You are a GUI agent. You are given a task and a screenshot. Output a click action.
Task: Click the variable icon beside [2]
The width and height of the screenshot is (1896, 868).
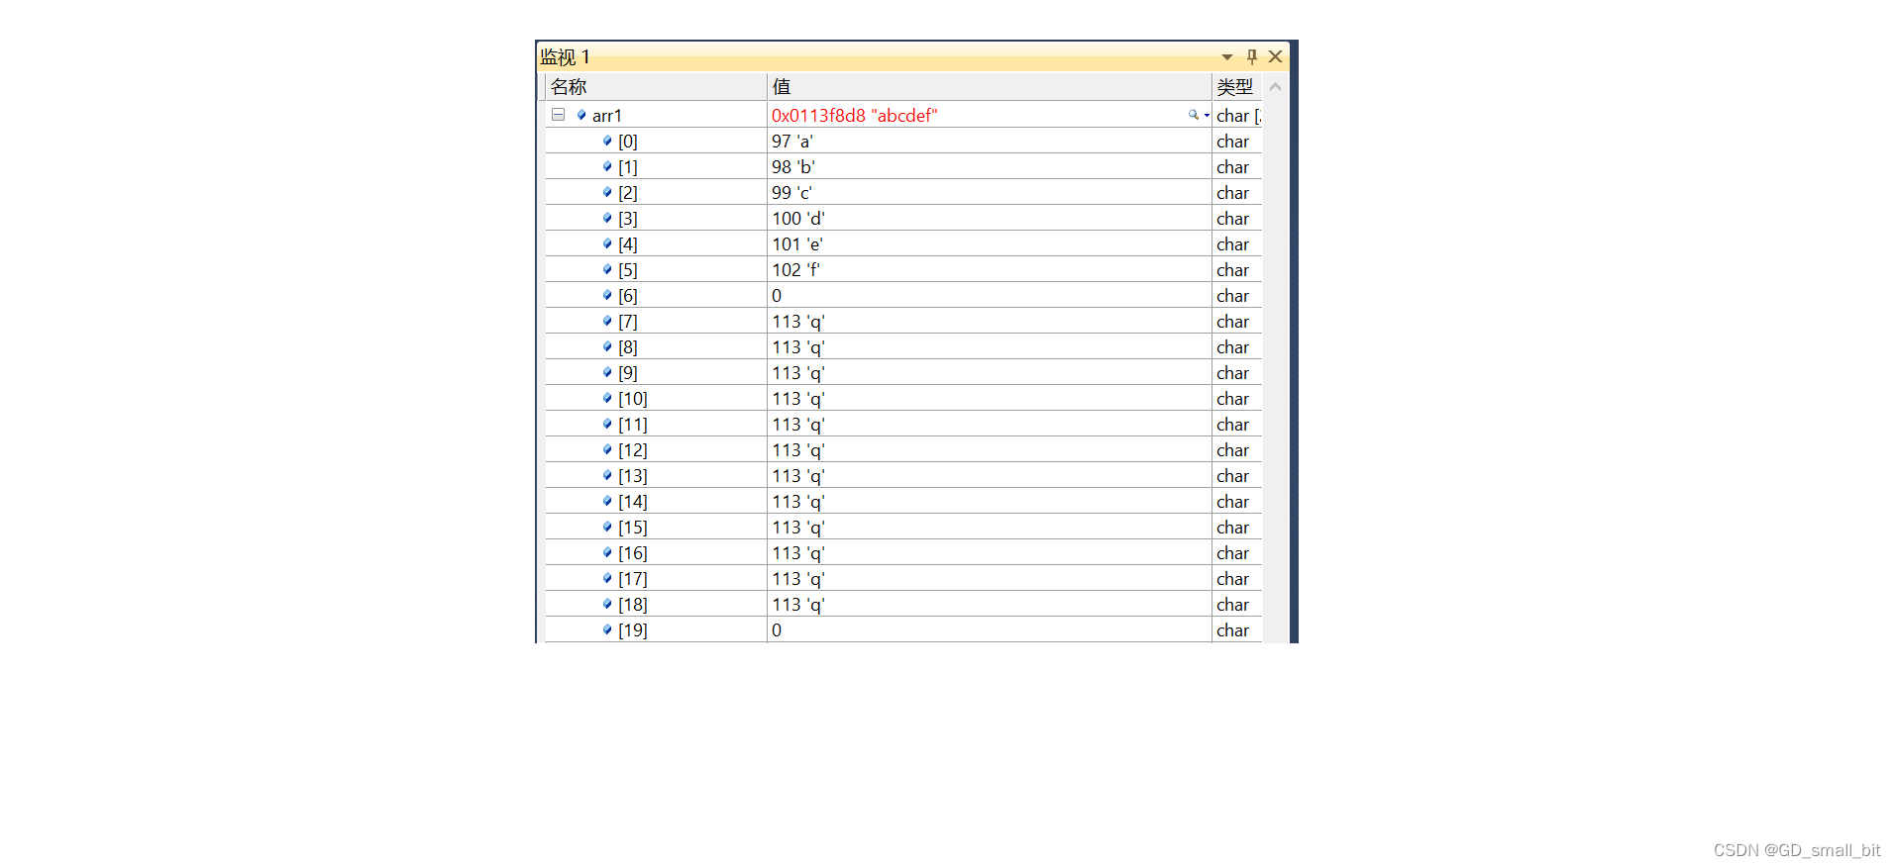pos(607,192)
